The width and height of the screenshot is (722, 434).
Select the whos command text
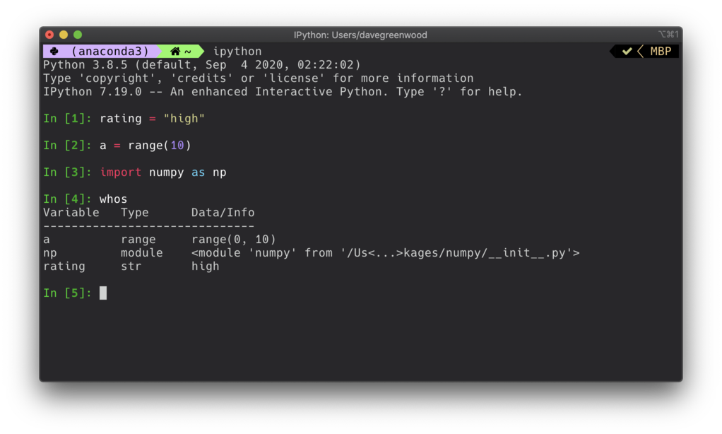pyautogui.click(x=113, y=199)
